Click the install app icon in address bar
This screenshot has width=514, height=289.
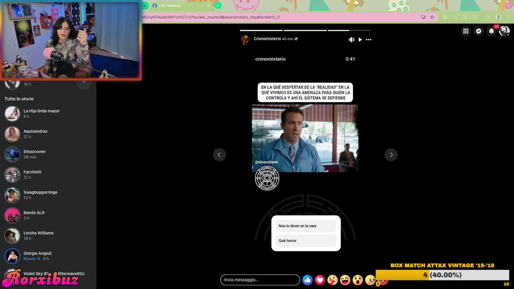pyautogui.click(x=423, y=17)
